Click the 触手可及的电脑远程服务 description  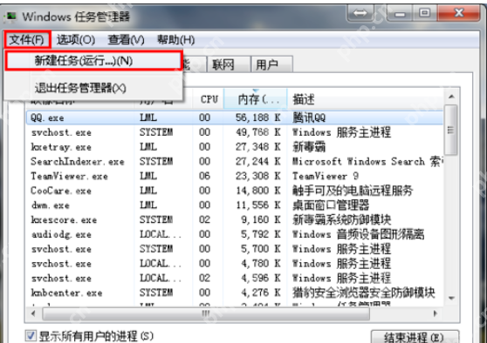point(353,191)
